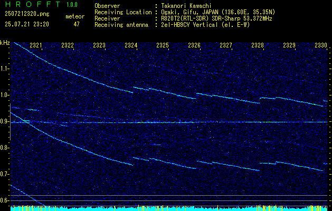
Task: Click the 1.0 kHz axis label
Action: [x=4, y=95]
